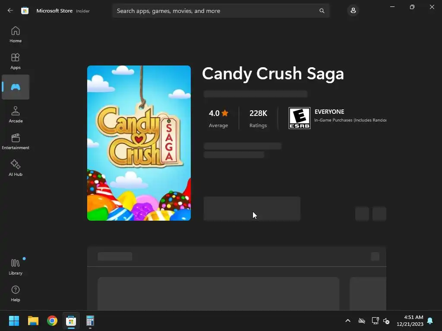
Task: Open the user account profile icon
Action: (x=353, y=11)
